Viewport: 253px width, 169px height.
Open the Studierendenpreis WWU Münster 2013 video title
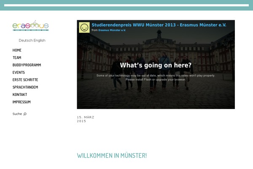[x=159, y=25]
